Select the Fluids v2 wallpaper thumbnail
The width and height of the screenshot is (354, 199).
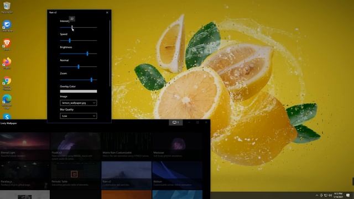pos(76,146)
